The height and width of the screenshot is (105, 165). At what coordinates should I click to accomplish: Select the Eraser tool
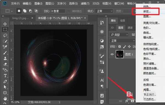point(5,64)
